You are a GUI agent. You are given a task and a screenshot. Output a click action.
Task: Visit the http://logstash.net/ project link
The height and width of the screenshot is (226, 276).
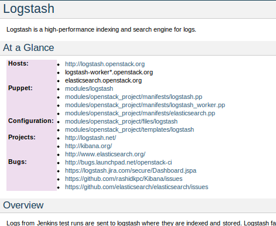pos(91,138)
